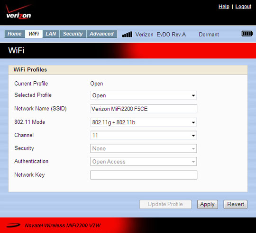Click the Dormant connection status

(x=209, y=35)
